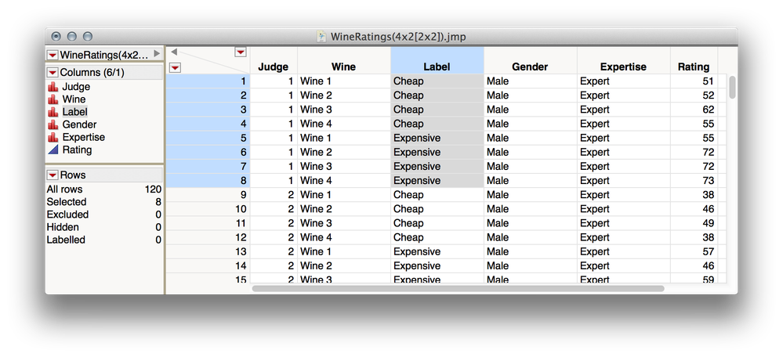Select row number 1
This screenshot has height=357, width=783.
[x=208, y=81]
